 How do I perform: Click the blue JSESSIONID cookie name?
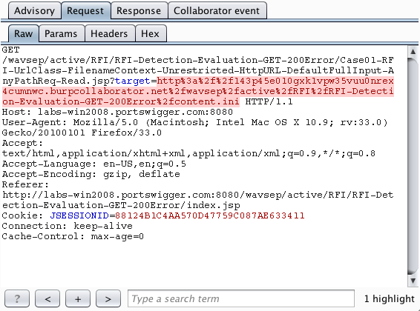[79, 215]
